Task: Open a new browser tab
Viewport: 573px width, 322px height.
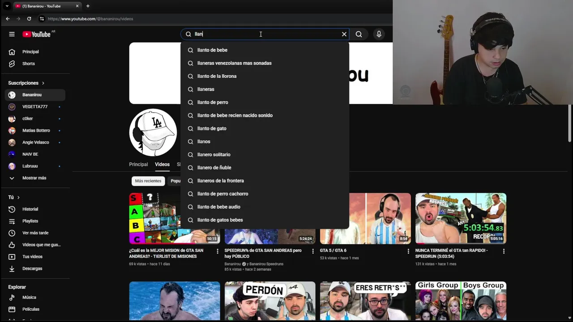Action: click(88, 6)
